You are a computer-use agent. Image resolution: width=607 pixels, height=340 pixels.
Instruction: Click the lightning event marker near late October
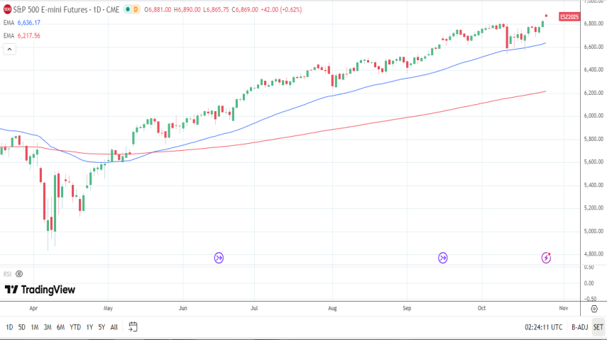[x=547, y=258]
